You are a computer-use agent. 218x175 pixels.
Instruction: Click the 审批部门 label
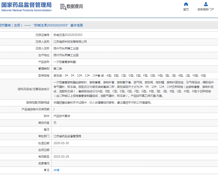(x=44, y=136)
